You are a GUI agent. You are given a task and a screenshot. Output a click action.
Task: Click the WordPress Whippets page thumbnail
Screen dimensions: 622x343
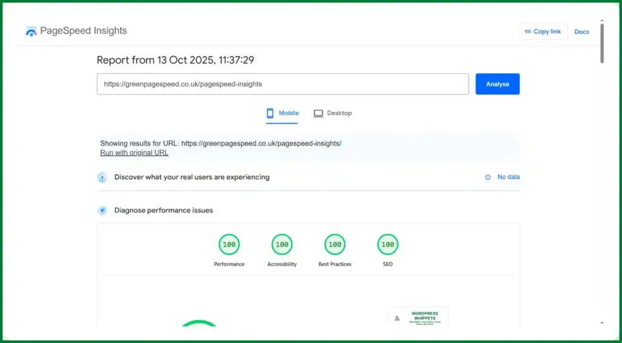pos(419,317)
